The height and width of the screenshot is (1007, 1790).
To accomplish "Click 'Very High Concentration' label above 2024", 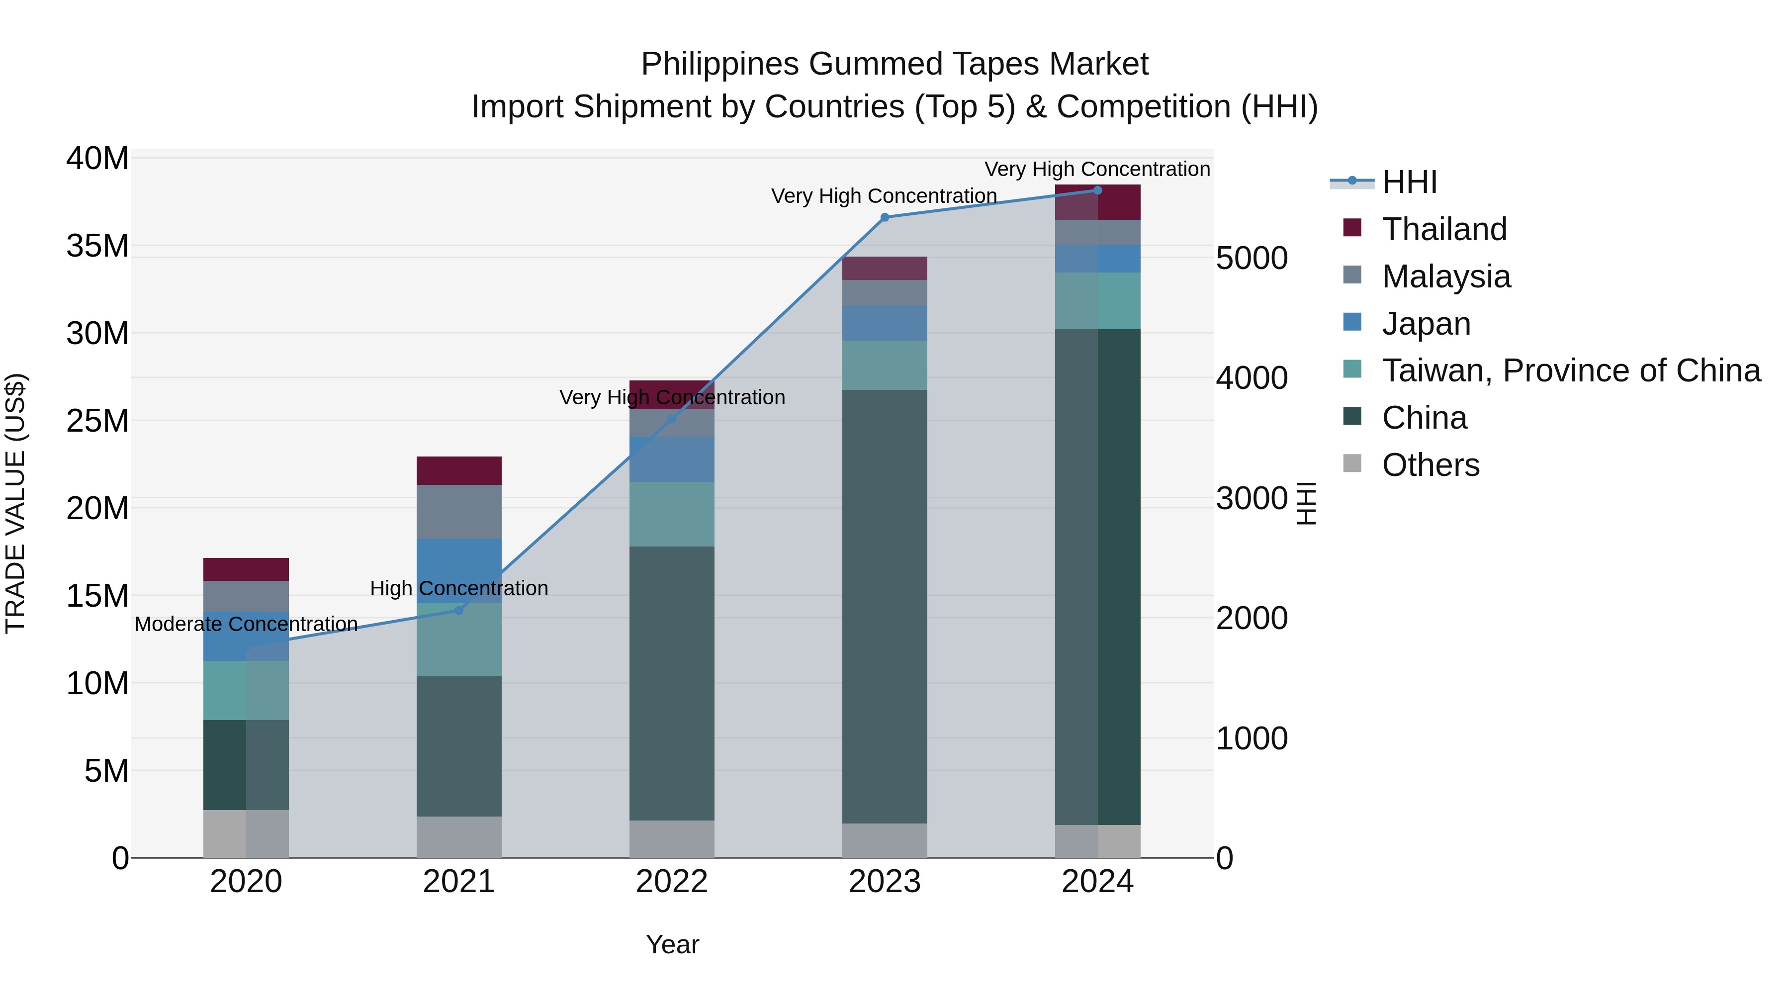I will tap(1097, 169).
